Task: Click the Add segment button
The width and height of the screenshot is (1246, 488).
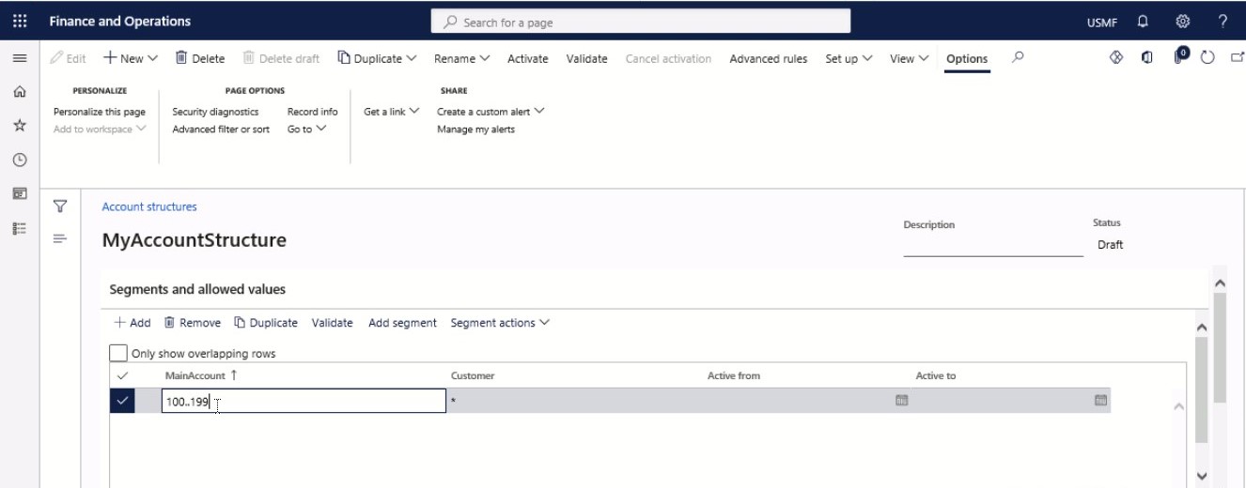Action: pyautogui.click(x=402, y=323)
